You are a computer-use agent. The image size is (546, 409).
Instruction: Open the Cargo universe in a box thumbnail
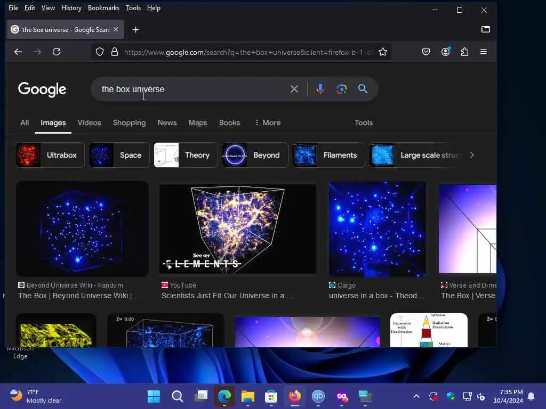coord(377,229)
